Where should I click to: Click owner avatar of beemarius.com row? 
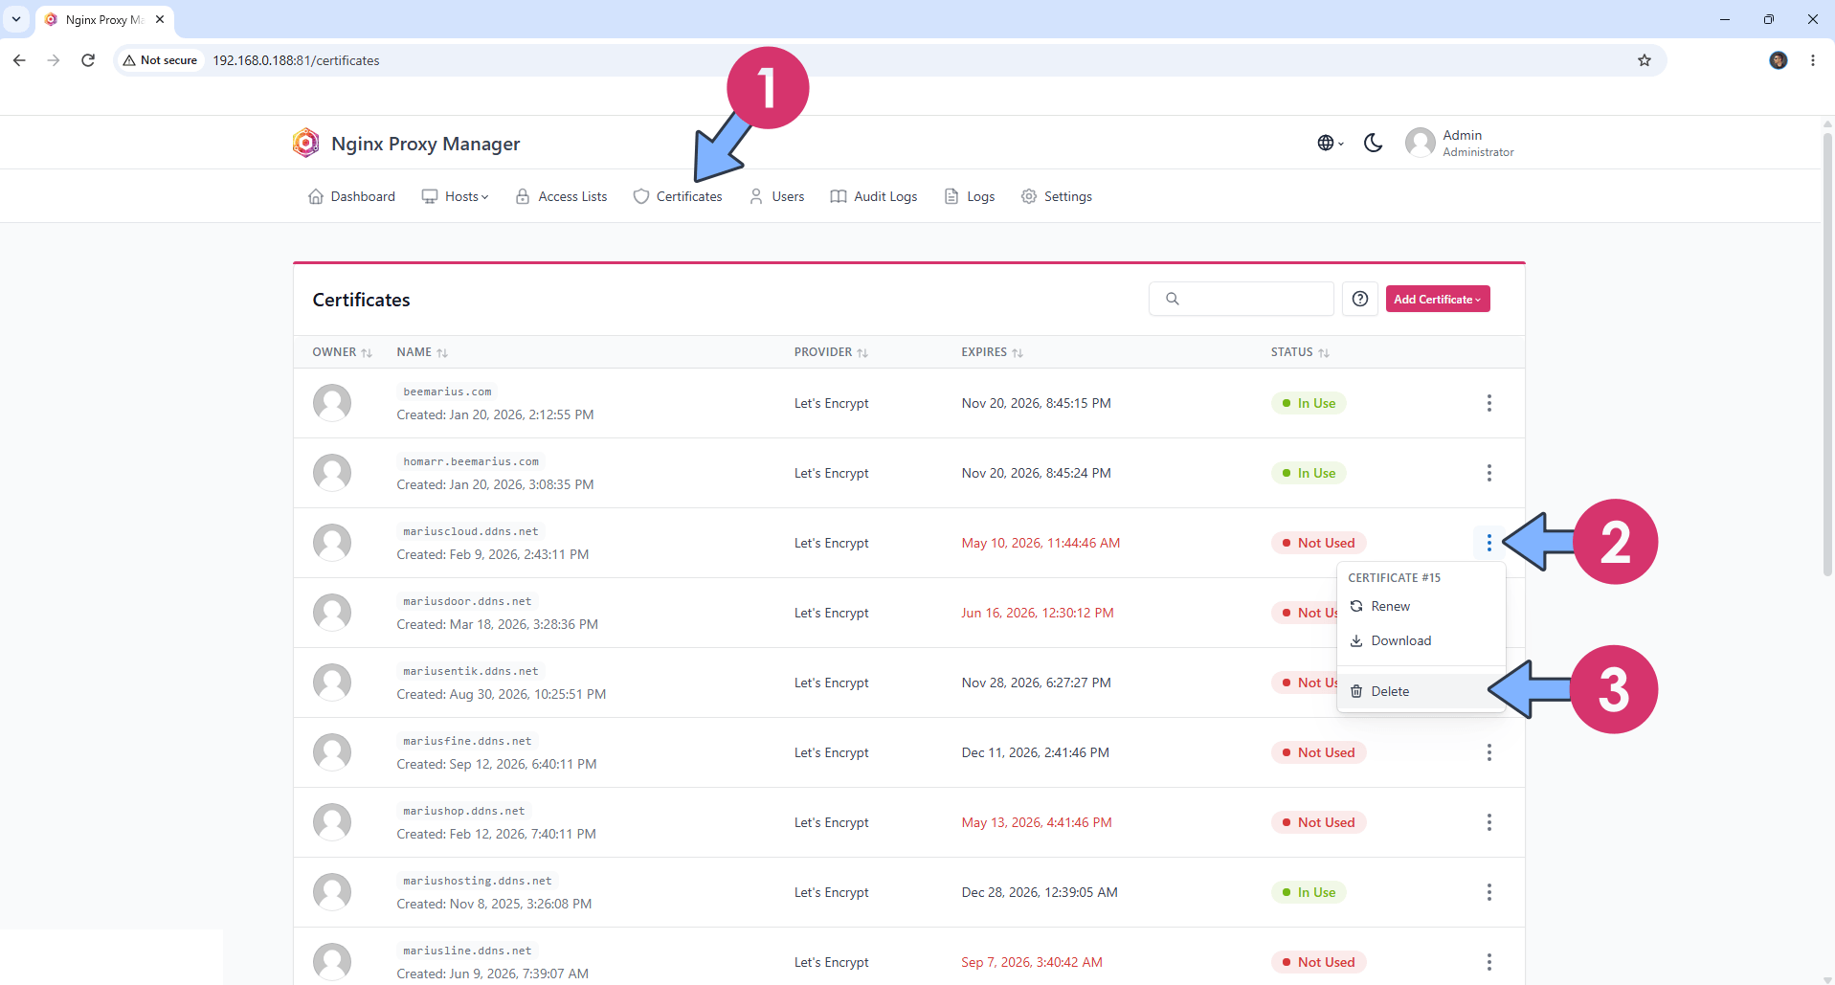tap(332, 403)
